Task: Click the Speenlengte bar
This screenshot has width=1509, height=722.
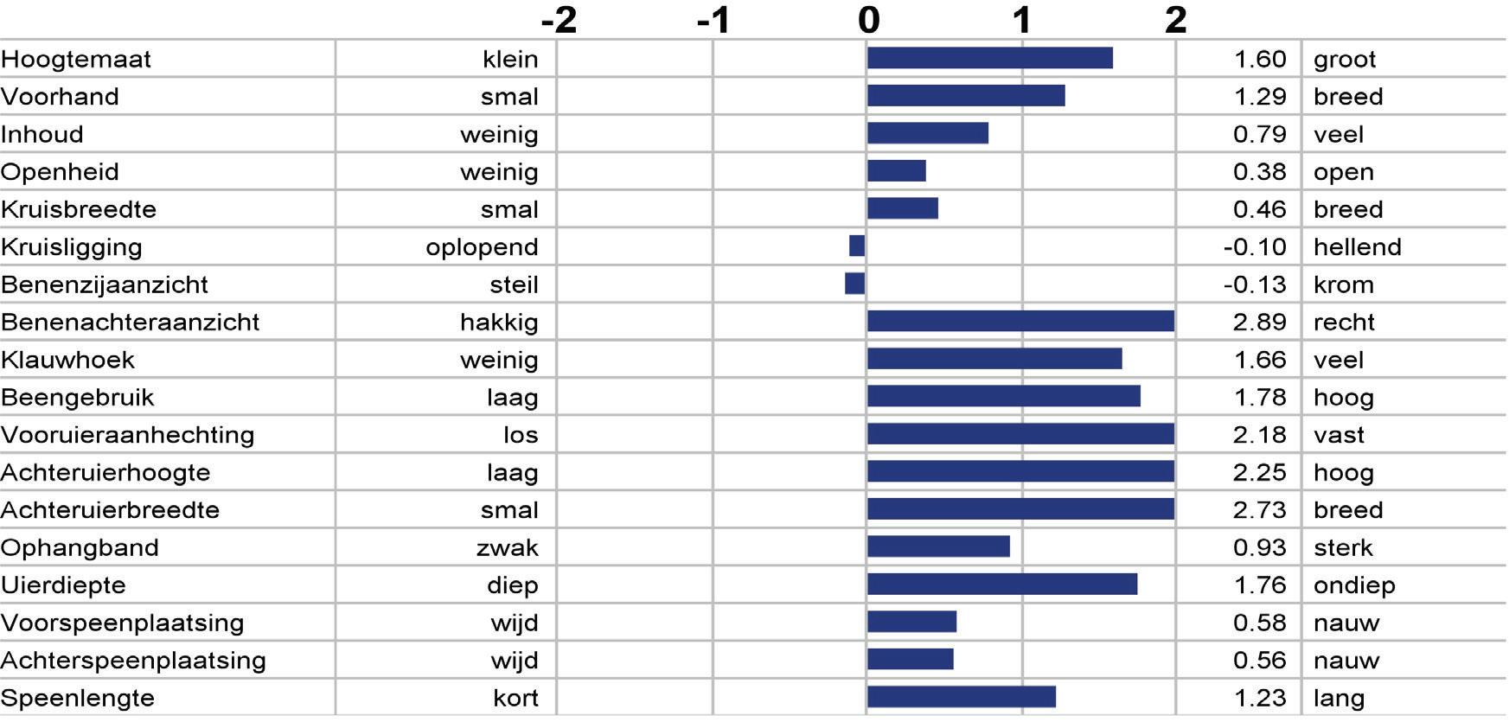Action: pos(961,697)
